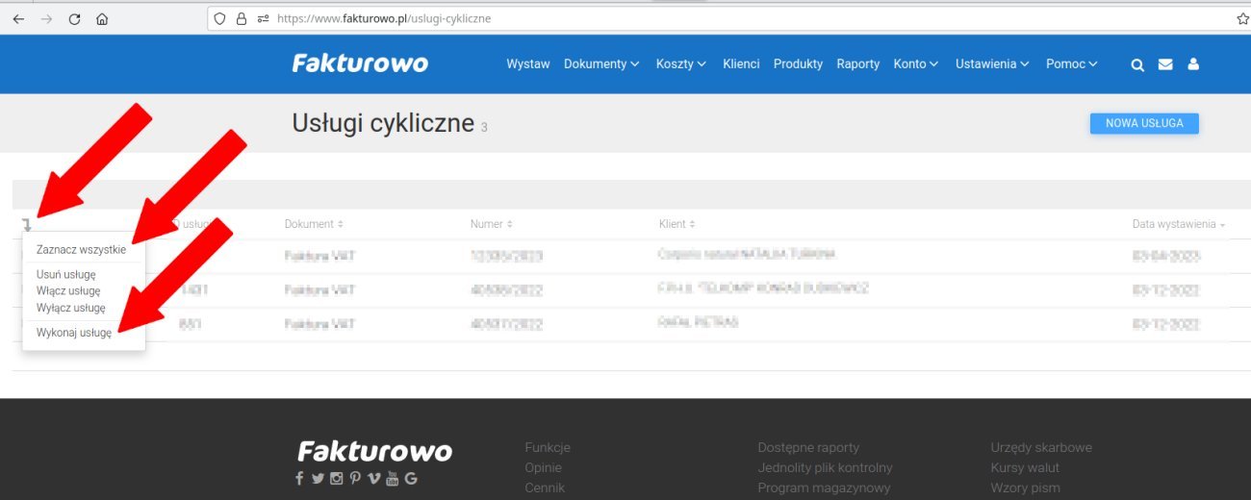This screenshot has width=1251, height=500.
Task: Expand the Dokumenty dropdown
Action: [601, 63]
